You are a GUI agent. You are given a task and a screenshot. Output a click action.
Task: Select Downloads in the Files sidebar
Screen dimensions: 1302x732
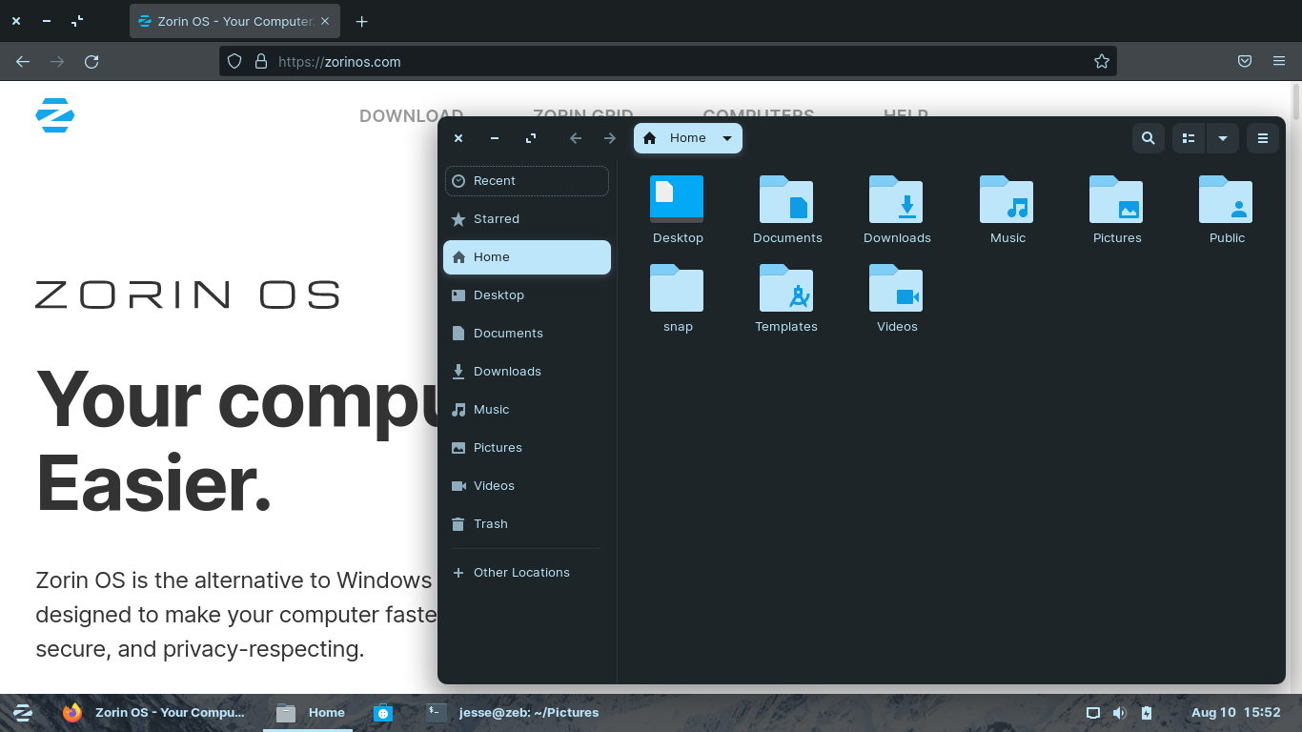[x=527, y=372]
